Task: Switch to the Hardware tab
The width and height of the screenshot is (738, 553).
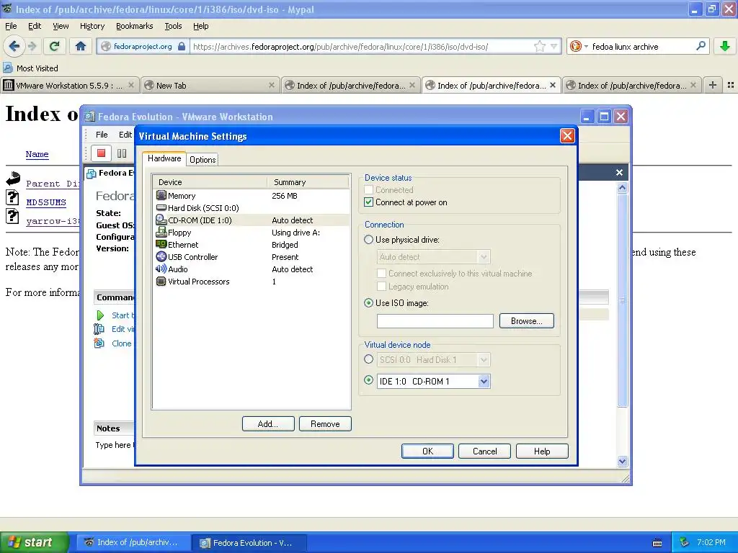Action: pyautogui.click(x=164, y=158)
